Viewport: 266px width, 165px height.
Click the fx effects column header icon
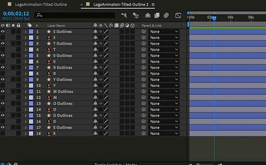pos(111,25)
